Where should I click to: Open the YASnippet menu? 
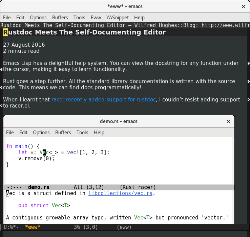[118, 18]
